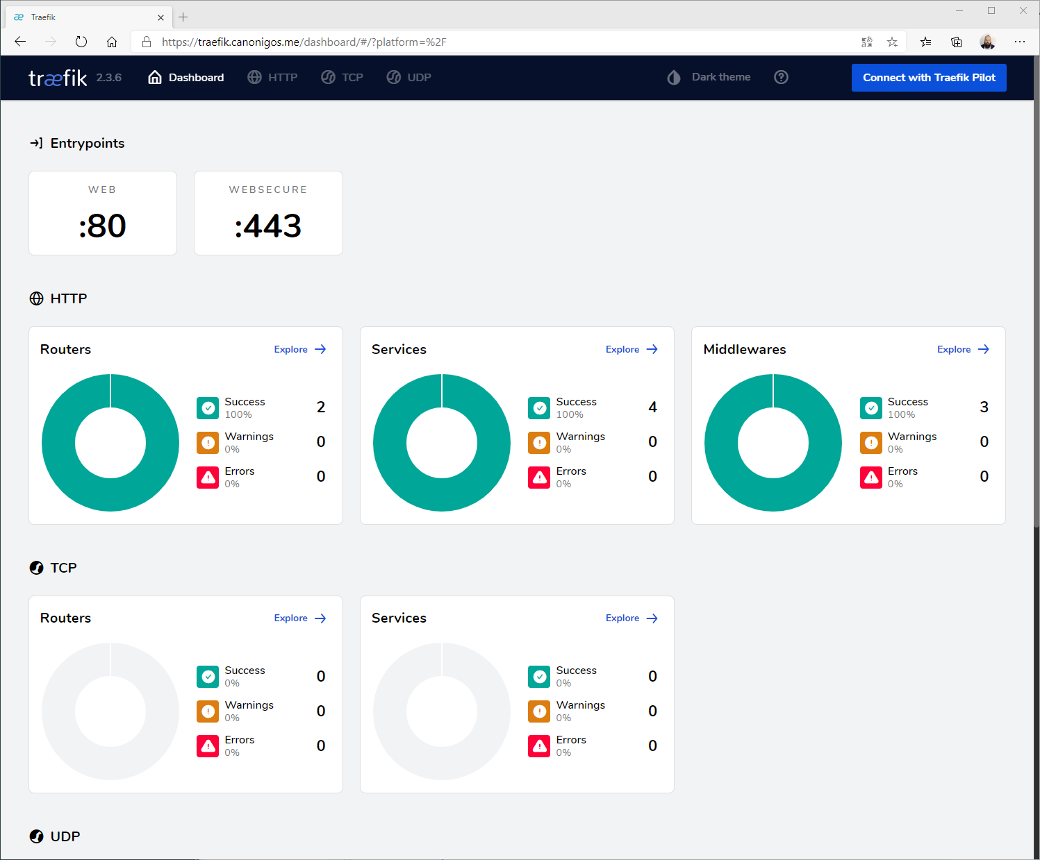Click the TCP icon in the navigation bar
Screen dimensions: 1040x860
[329, 77]
